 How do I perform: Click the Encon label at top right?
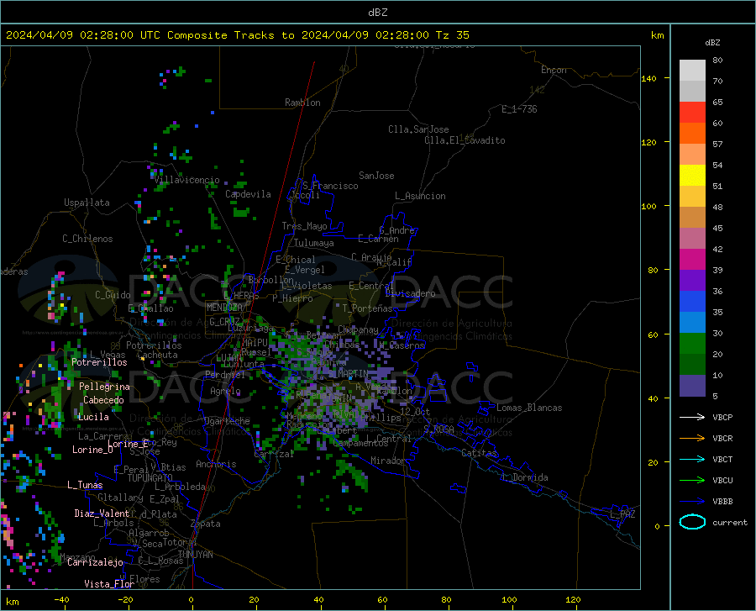[554, 70]
